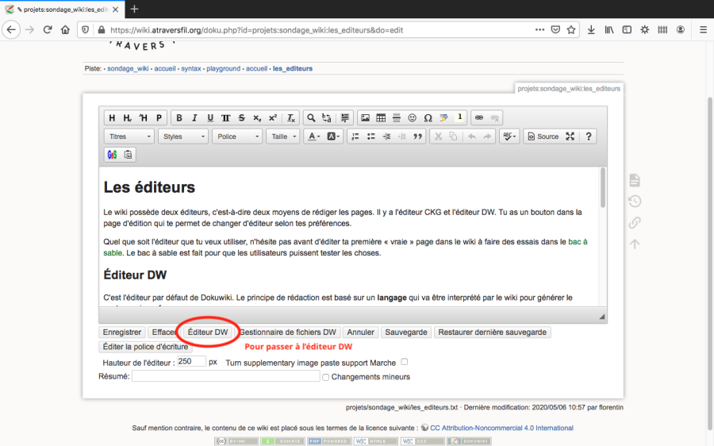Apply the same-level heading H button

(112, 118)
